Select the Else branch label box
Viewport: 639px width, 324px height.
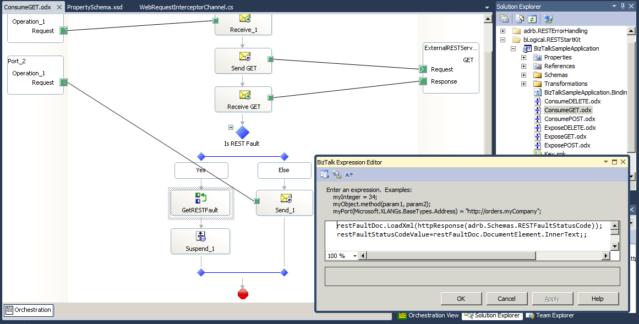[285, 171]
